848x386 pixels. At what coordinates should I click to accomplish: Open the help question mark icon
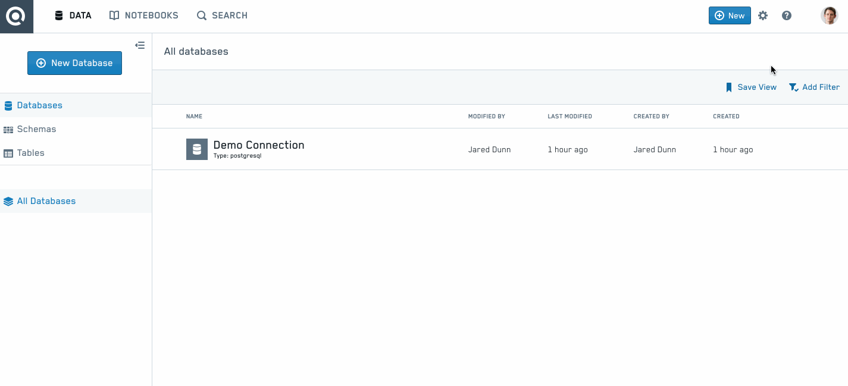(787, 15)
